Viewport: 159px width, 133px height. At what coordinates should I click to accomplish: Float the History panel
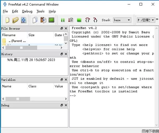(x=62, y=54)
